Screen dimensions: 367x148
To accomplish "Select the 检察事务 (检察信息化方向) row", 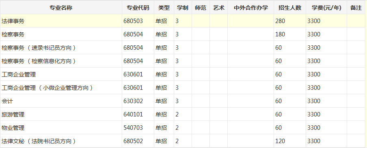I will click(x=183, y=61).
